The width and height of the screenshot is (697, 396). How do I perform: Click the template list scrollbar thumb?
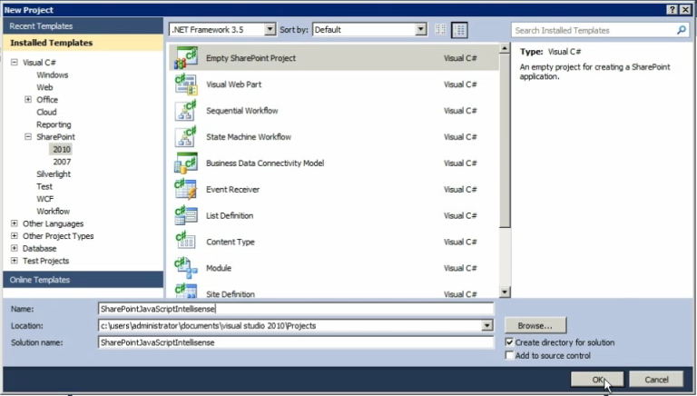[x=505, y=141]
